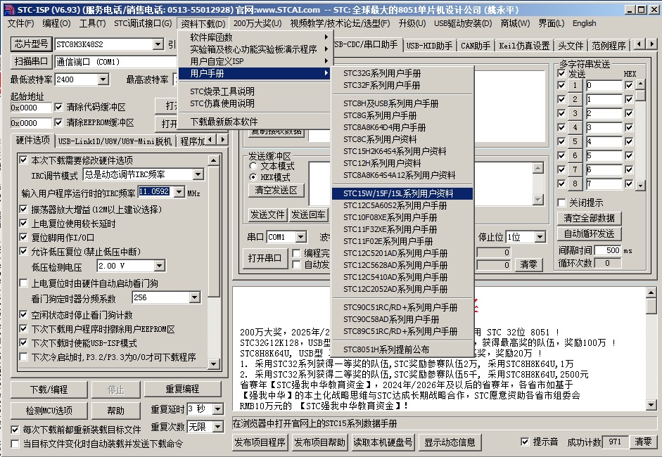Click right arrow beside the 程序加 tab

(x=223, y=140)
